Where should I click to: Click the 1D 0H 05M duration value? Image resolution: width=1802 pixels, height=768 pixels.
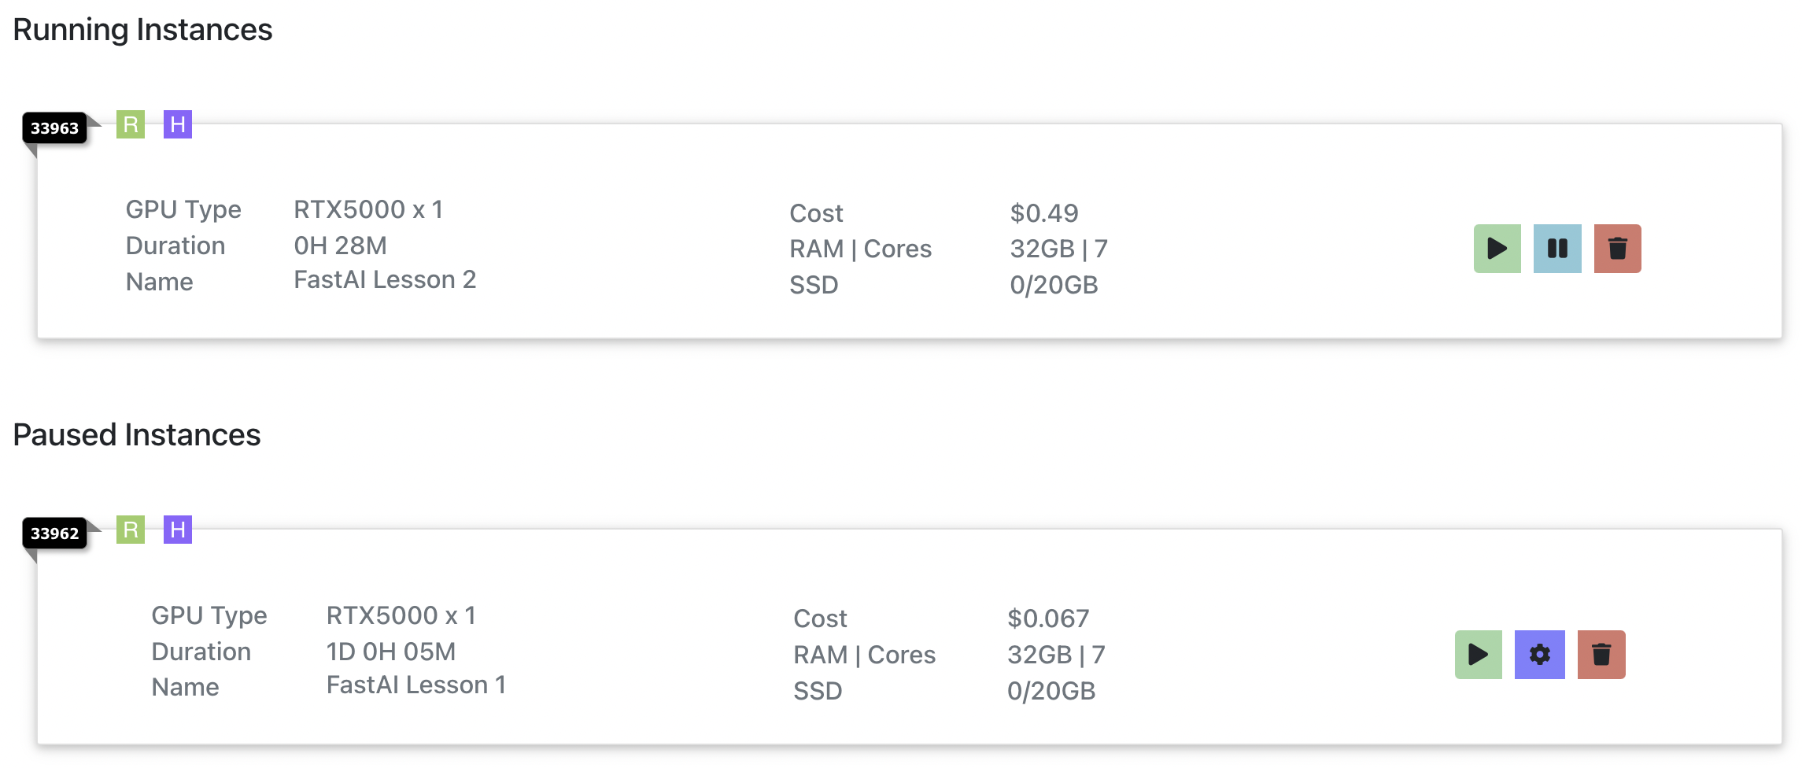coord(391,652)
